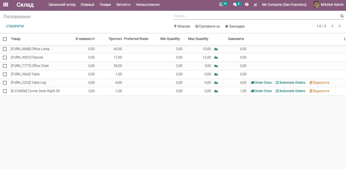
Task: Open the Операції menu
Action: click(x=87, y=5)
